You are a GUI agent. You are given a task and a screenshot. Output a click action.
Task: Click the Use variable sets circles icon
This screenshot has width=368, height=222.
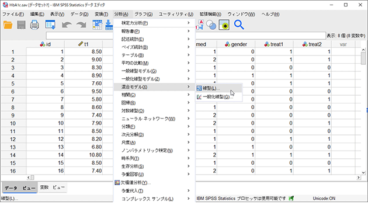pos(211,25)
